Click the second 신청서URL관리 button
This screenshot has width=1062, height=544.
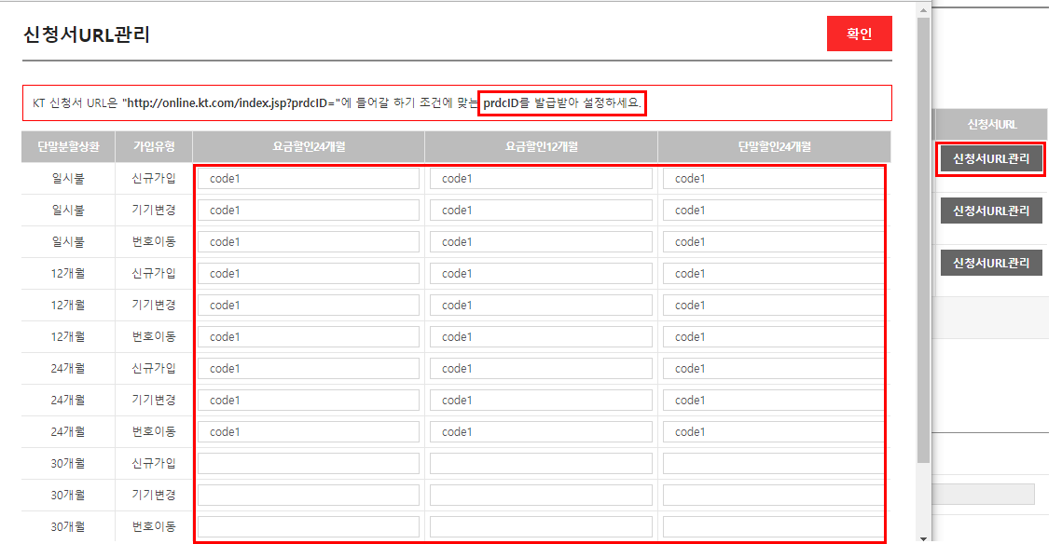coord(991,211)
